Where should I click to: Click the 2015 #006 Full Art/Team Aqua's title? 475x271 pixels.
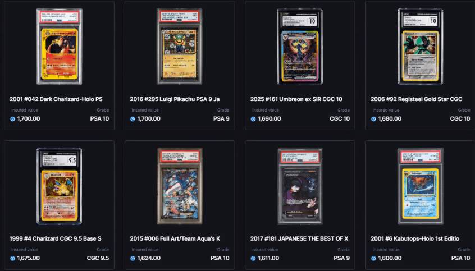click(x=175, y=238)
